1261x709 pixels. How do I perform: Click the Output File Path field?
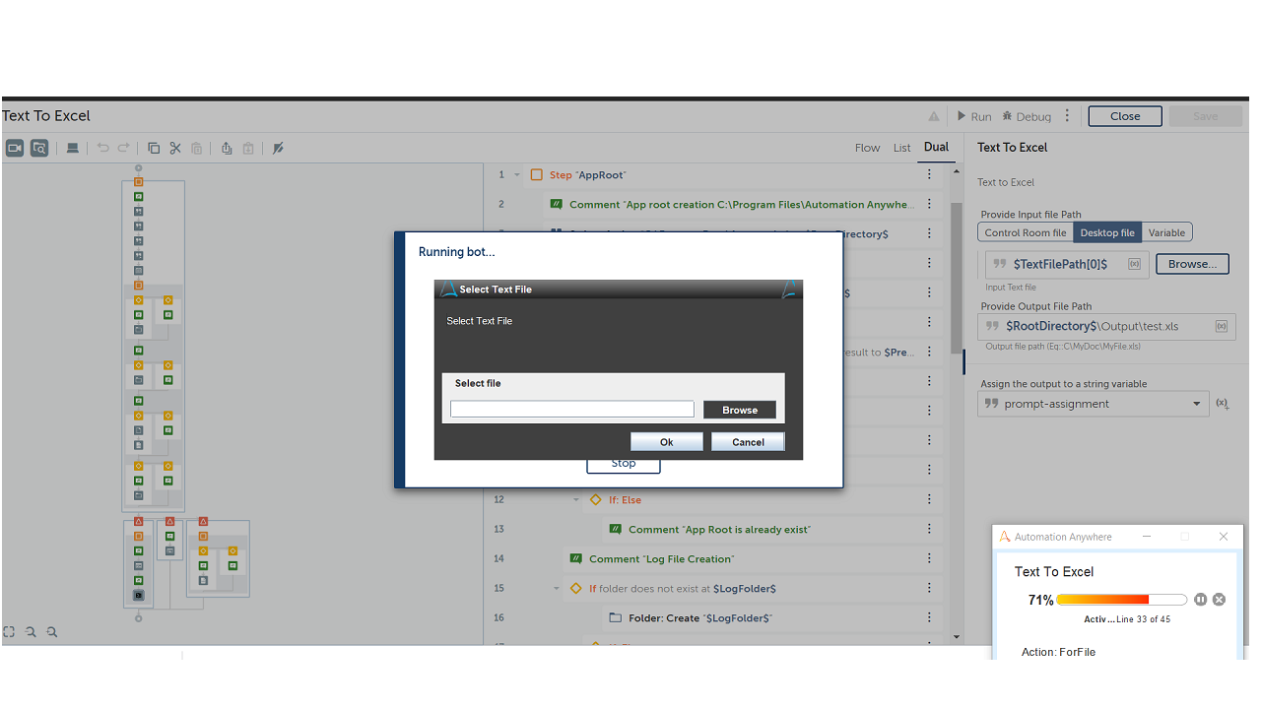pyautogui.click(x=1106, y=326)
